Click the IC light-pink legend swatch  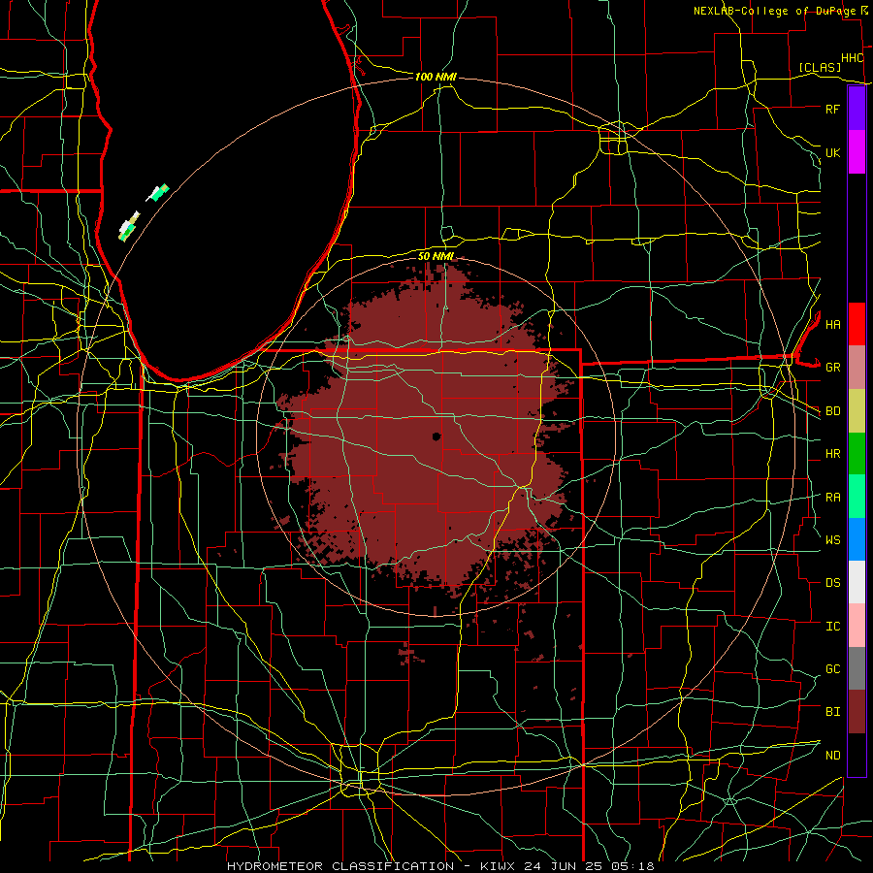pos(857,626)
